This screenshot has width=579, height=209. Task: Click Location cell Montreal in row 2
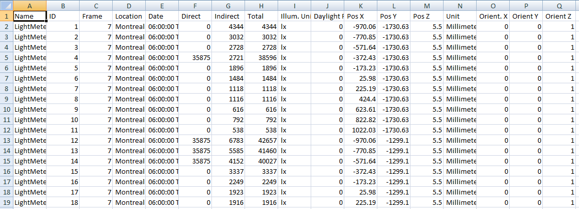[129, 26]
